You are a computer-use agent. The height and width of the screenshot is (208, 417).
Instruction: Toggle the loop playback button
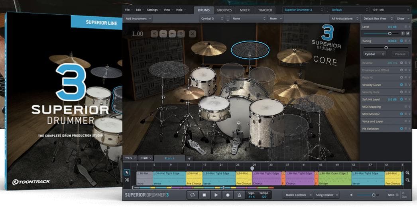pyautogui.click(x=193, y=195)
